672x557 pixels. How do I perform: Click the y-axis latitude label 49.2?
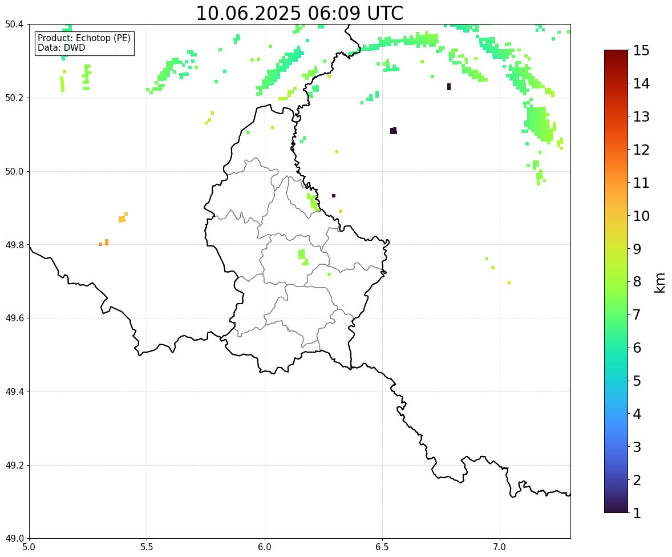14,465
